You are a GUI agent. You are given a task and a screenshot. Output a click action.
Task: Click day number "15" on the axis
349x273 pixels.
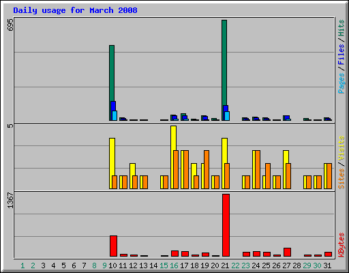[164, 265]
